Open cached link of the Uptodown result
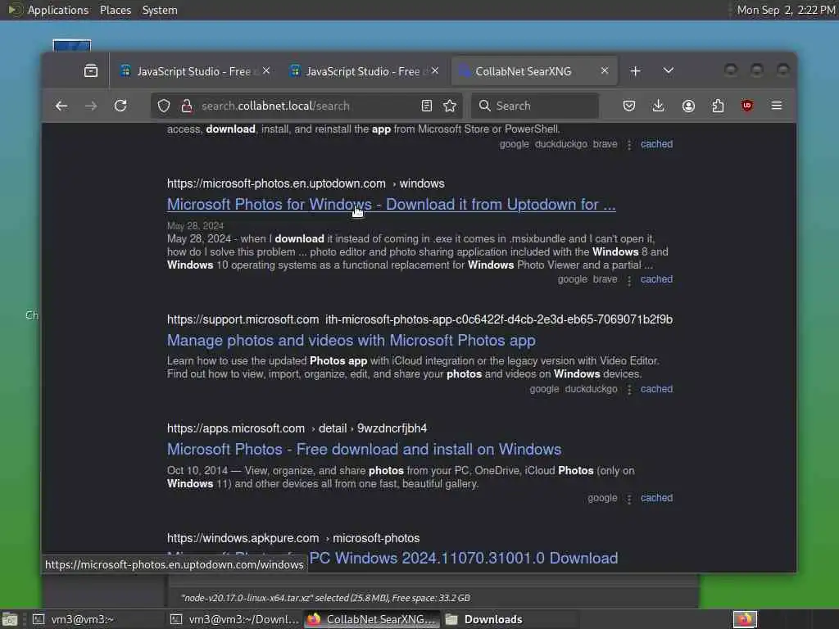The height and width of the screenshot is (629, 839). (x=656, y=279)
